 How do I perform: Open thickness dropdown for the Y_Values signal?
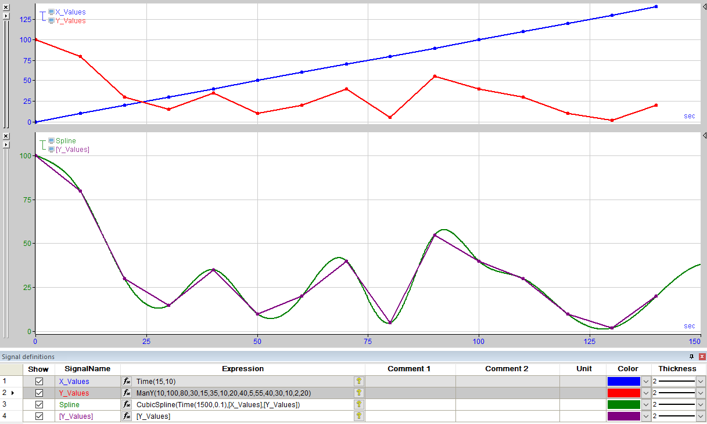pos(701,393)
